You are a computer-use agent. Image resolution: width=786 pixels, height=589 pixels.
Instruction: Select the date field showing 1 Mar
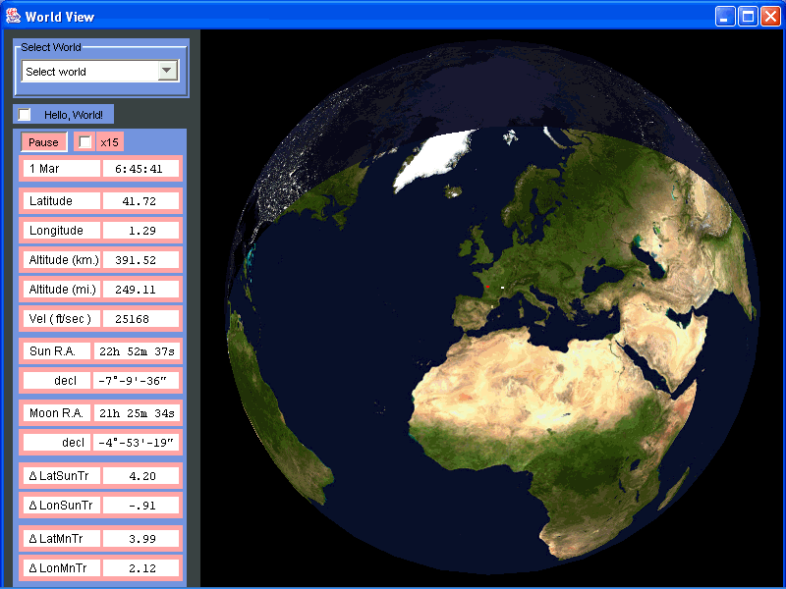click(x=61, y=169)
